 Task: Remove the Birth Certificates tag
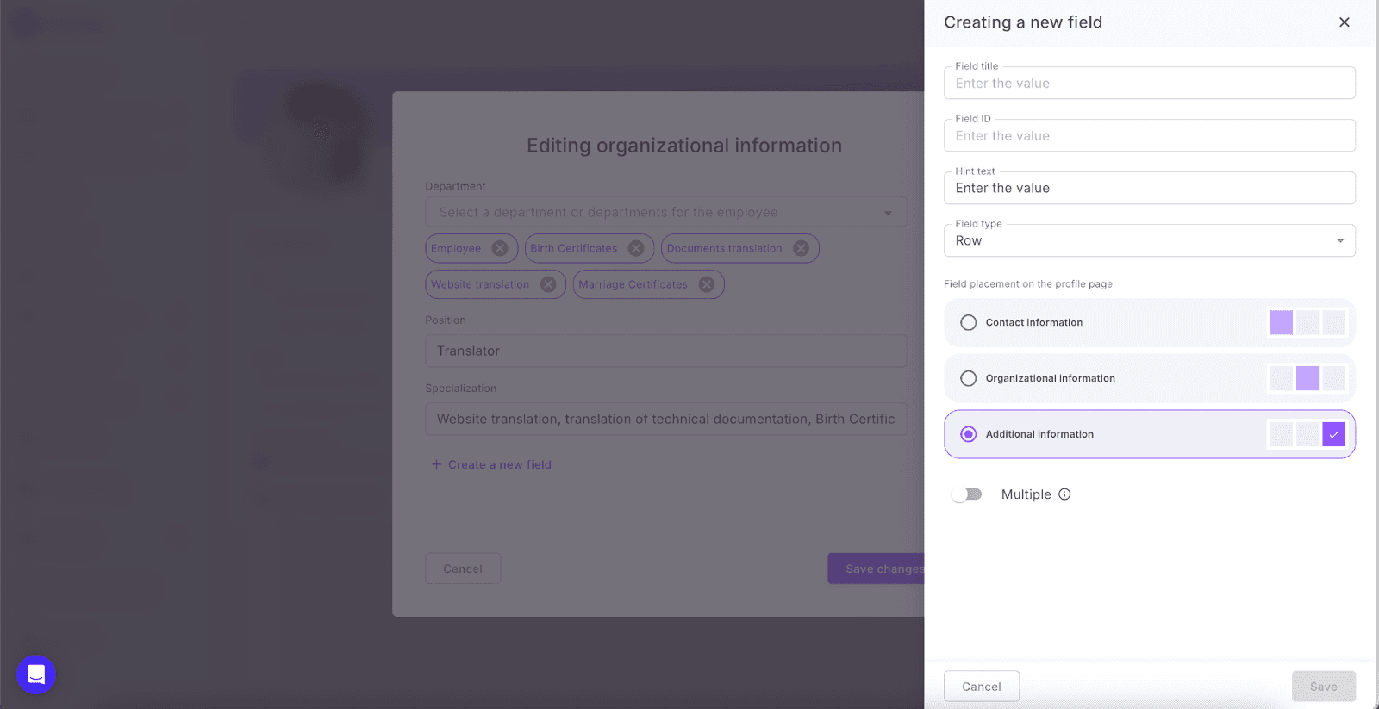[x=636, y=248]
